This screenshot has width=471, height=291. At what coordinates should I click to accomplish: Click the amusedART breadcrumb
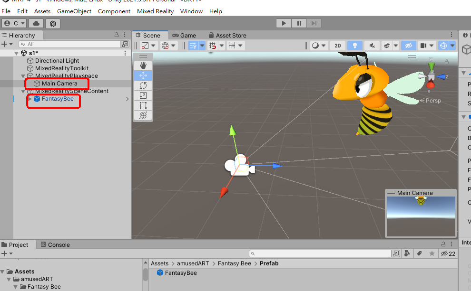point(193,263)
